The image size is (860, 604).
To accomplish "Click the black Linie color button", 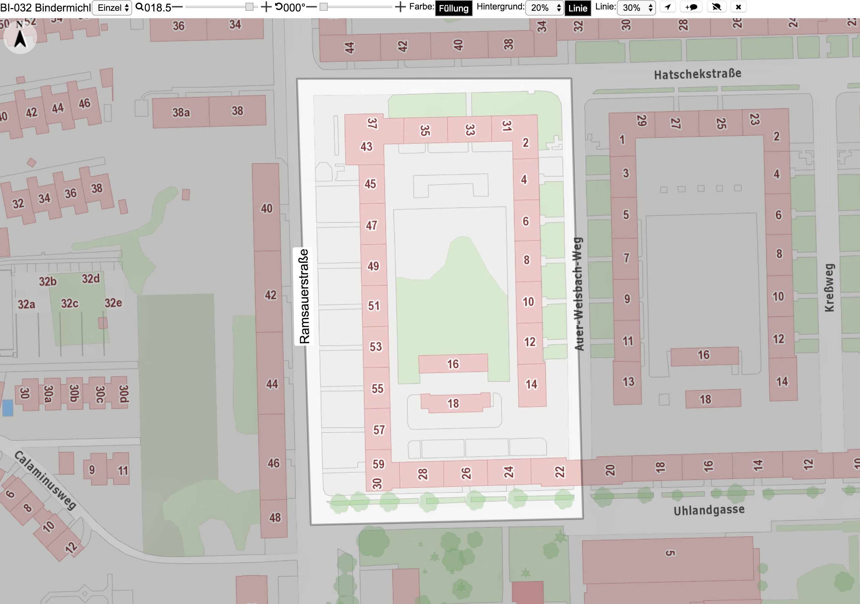I will click(x=577, y=8).
